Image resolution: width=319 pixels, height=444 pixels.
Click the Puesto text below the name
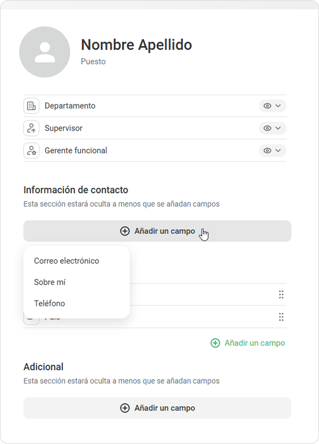tap(93, 62)
